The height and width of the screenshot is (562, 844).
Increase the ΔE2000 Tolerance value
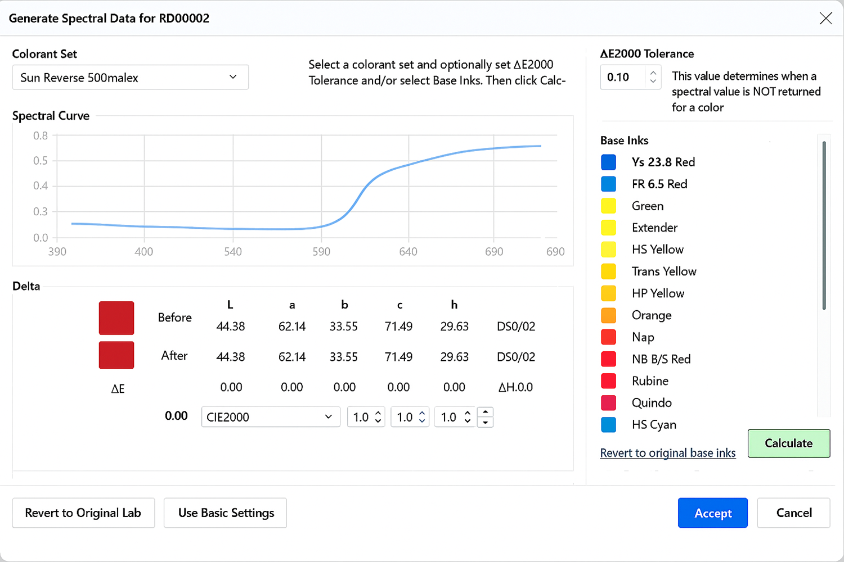(653, 72)
